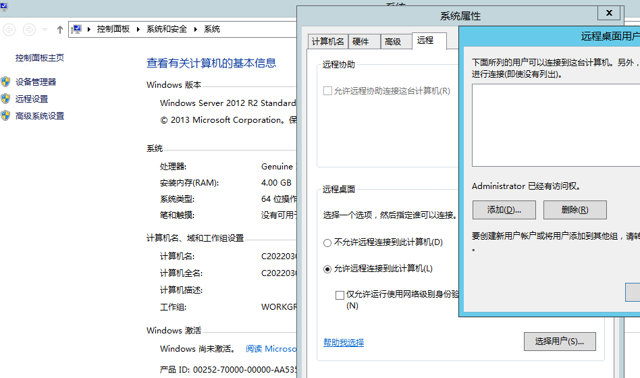The height and width of the screenshot is (378, 640).
Task: Click the shield icon beside 设备管理器
Action: click(6, 82)
